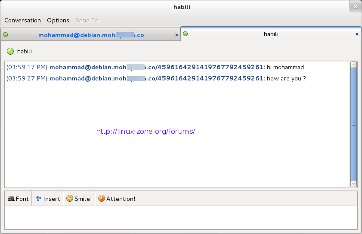Click the Font toolbar icon

(11, 199)
